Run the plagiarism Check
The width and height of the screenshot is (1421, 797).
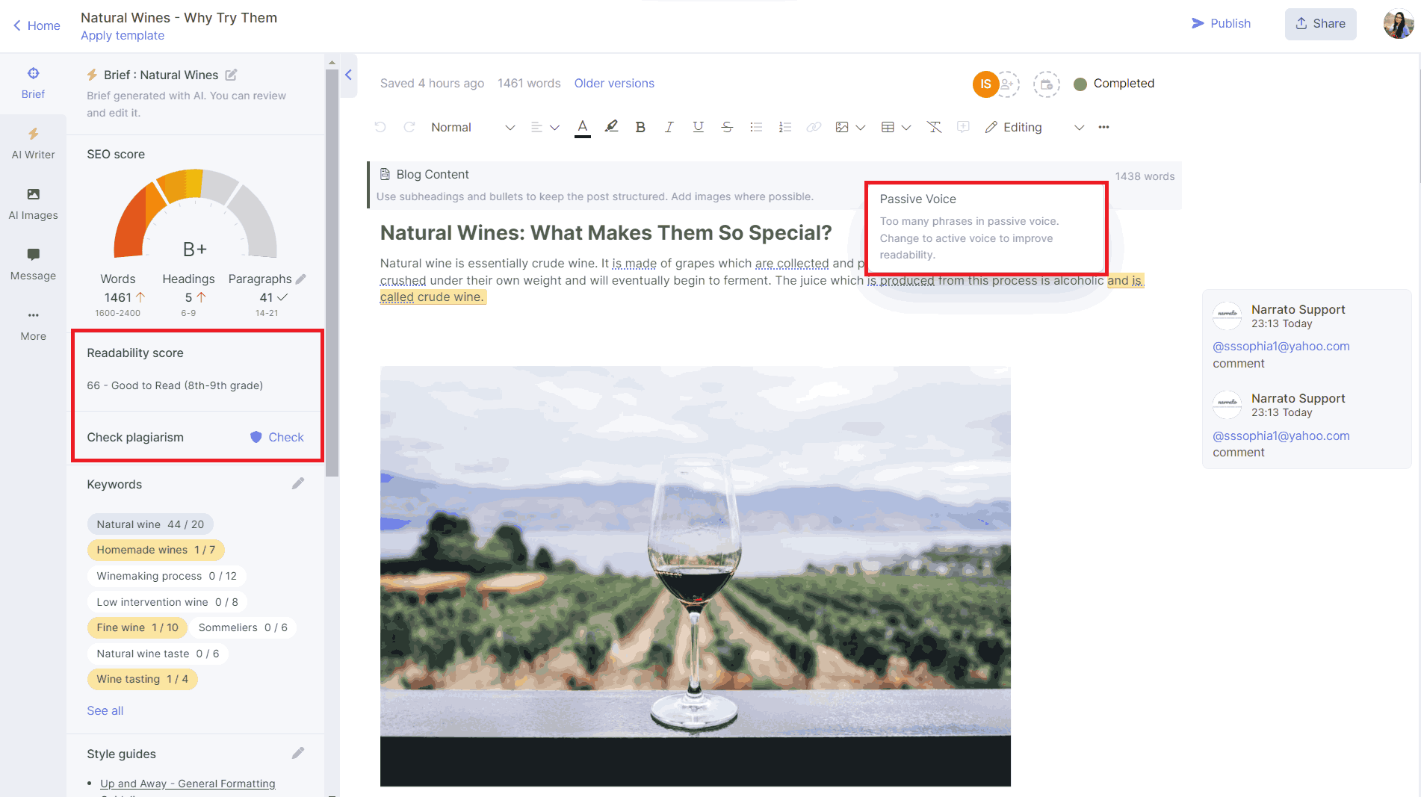[277, 437]
